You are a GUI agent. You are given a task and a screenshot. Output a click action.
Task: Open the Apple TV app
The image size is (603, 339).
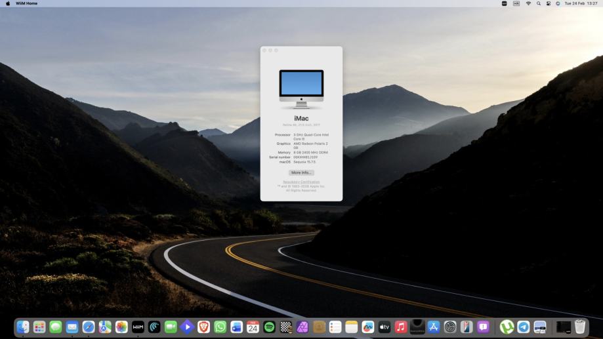point(385,327)
